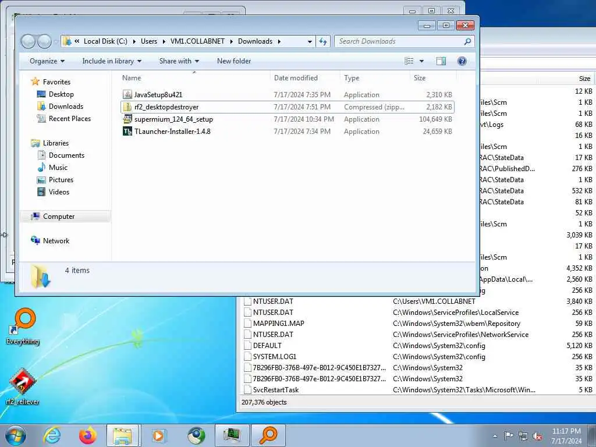Select NTUSER.DAT in C:\Users\VM1.COLLABNET
596x447 pixels.
tap(274, 301)
